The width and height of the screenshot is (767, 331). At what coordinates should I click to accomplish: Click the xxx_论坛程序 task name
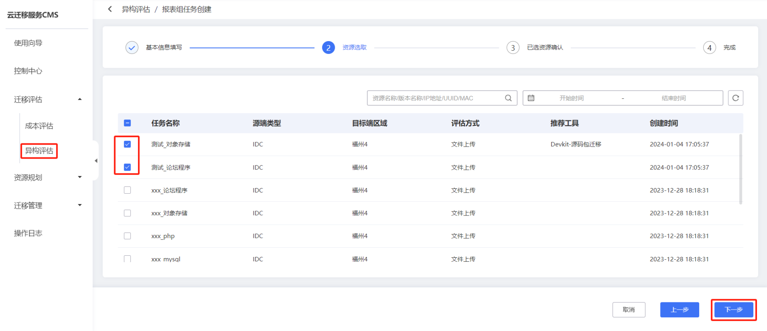tap(169, 190)
